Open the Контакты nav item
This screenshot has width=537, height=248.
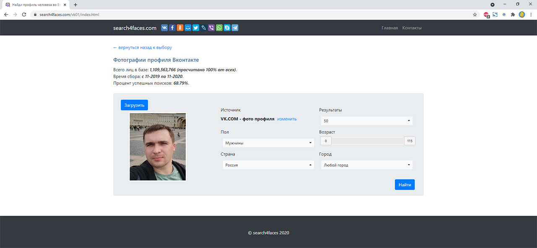pos(412,28)
